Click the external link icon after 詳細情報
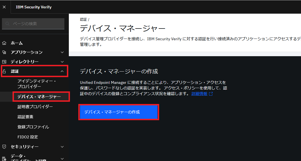This screenshot has height=161, width=301. coord(211,94)
